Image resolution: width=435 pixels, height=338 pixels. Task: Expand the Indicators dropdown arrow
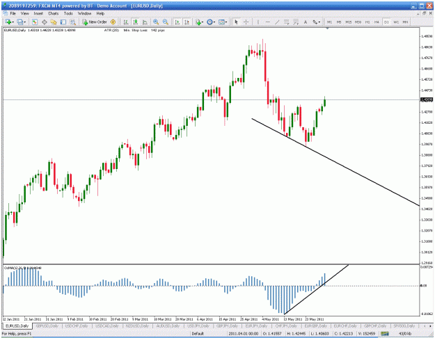(203, 22)
